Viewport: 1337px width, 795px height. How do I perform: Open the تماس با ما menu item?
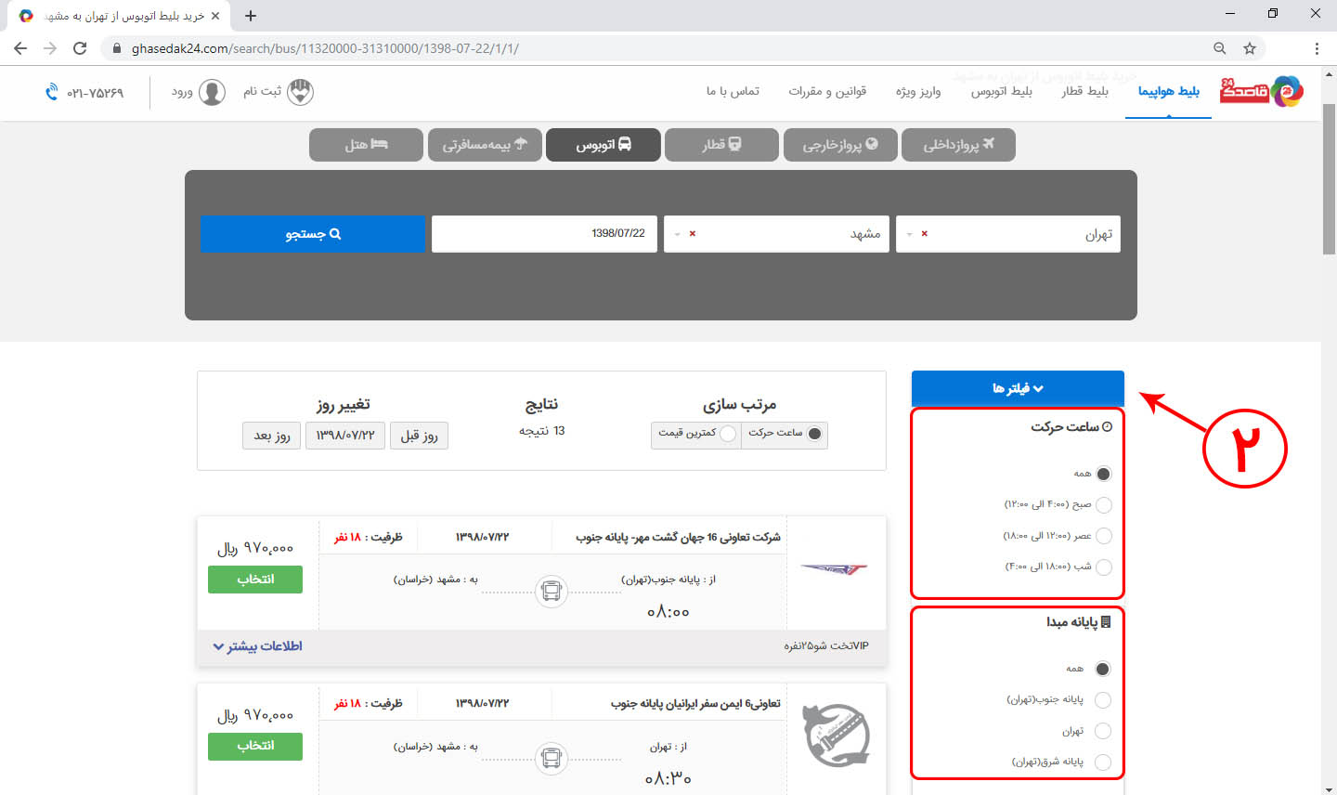pos(733,91)
